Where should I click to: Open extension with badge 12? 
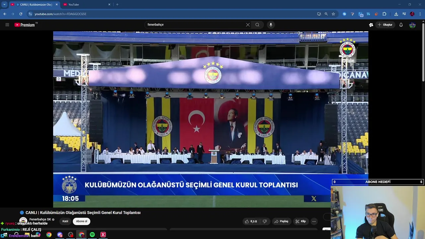pos(361,14)
